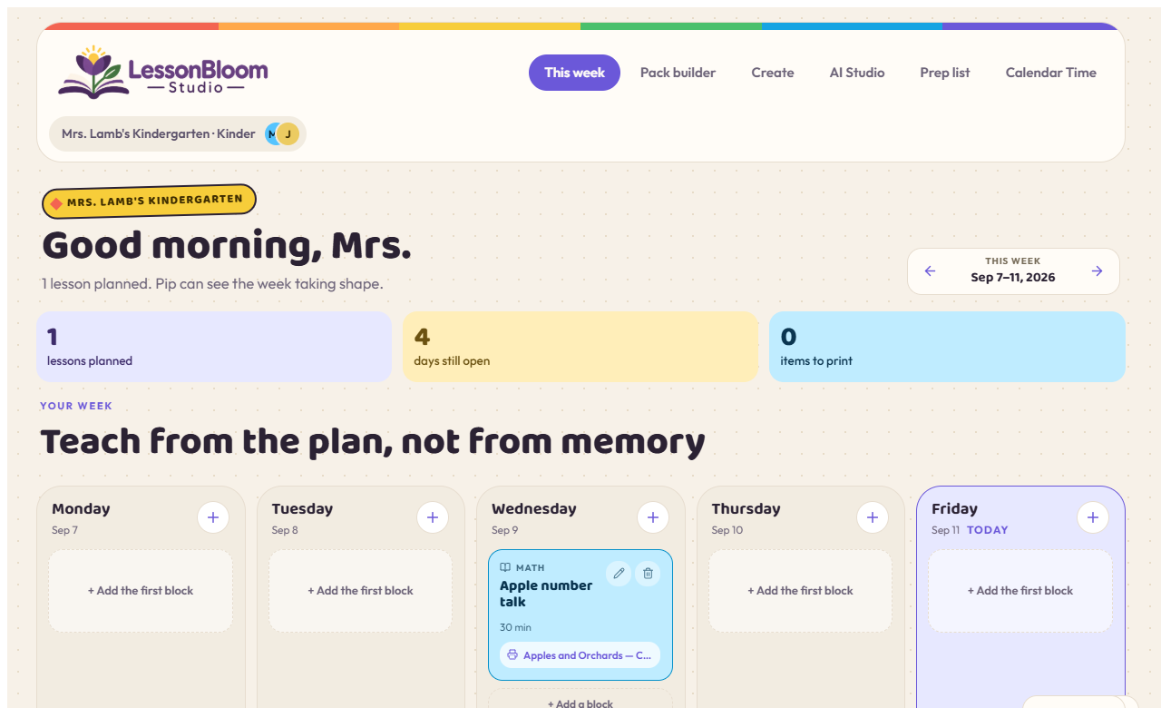Add a block to Monday with plus icon
This screenshot has height=708, width=1161.
pyautogui.click(x=213, y=517)
